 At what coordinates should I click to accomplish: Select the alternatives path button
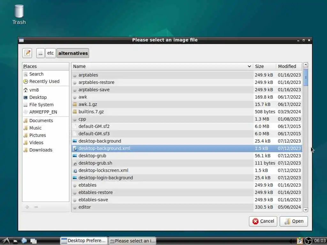(x=73, y=53)
